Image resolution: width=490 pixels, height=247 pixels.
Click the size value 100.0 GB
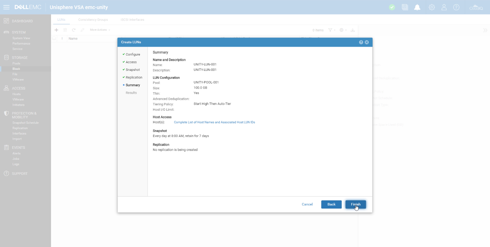[x=200, y=88]
